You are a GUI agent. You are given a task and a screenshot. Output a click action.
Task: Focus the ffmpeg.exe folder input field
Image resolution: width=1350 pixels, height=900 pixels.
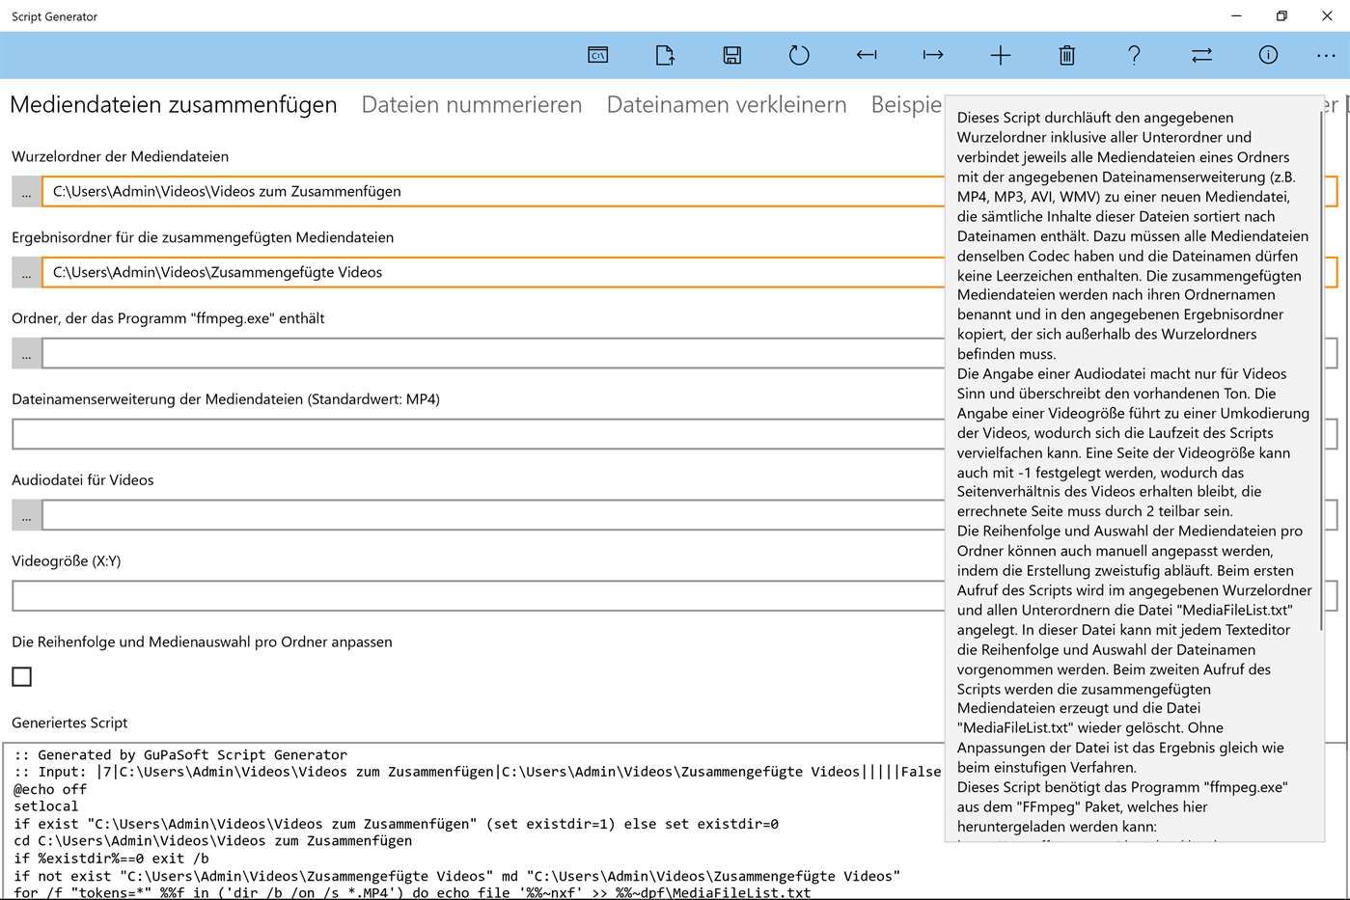pos(690,353)
